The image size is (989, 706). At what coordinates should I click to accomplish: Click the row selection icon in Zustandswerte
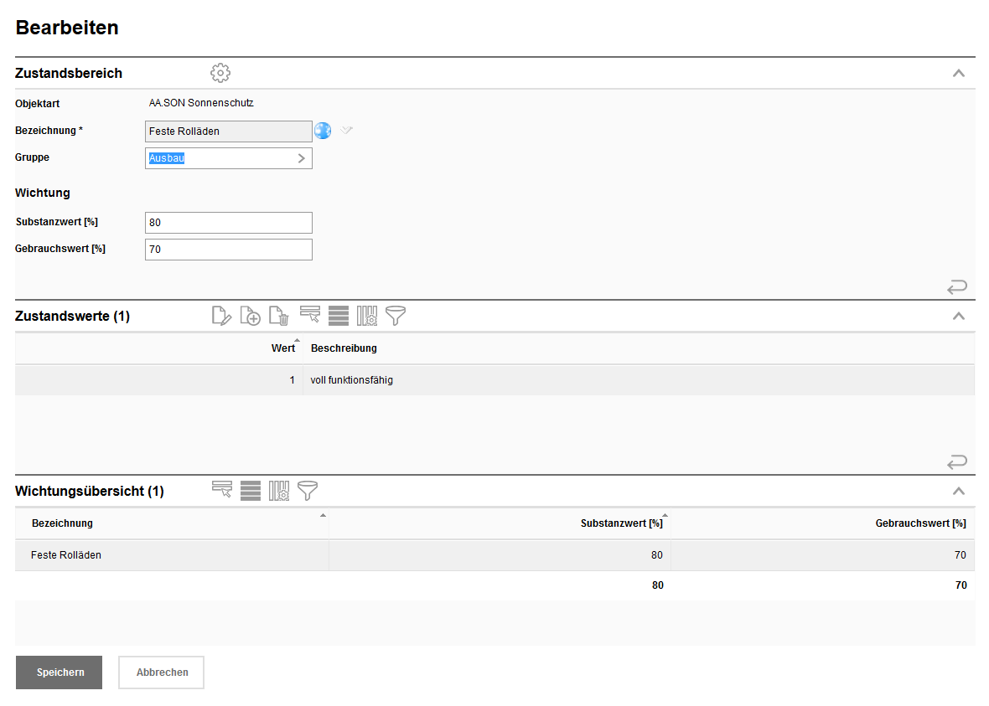coord(310,315)
